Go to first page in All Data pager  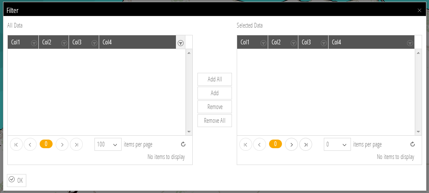click(x=16, y=145)
